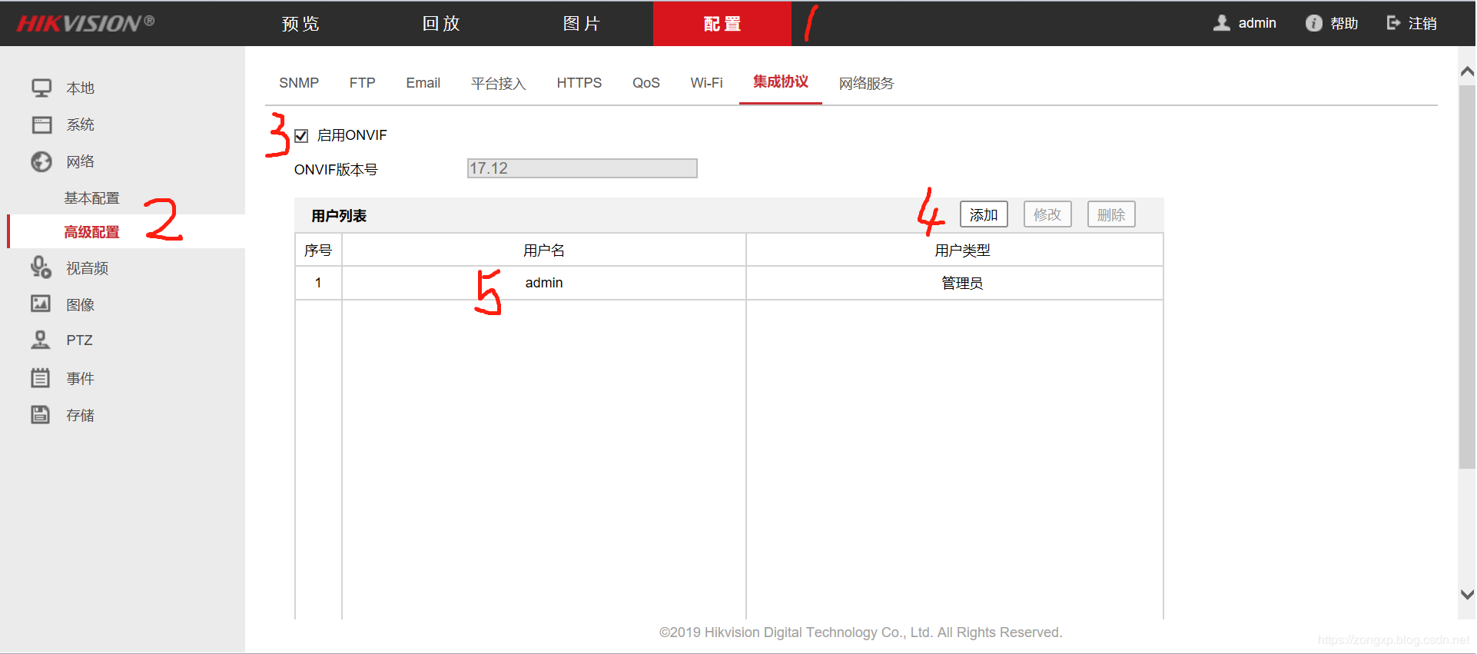This screenshot has width=1477, height=654.
Task: Click the 用户名 column header
Action: click(x=544, y=251)
